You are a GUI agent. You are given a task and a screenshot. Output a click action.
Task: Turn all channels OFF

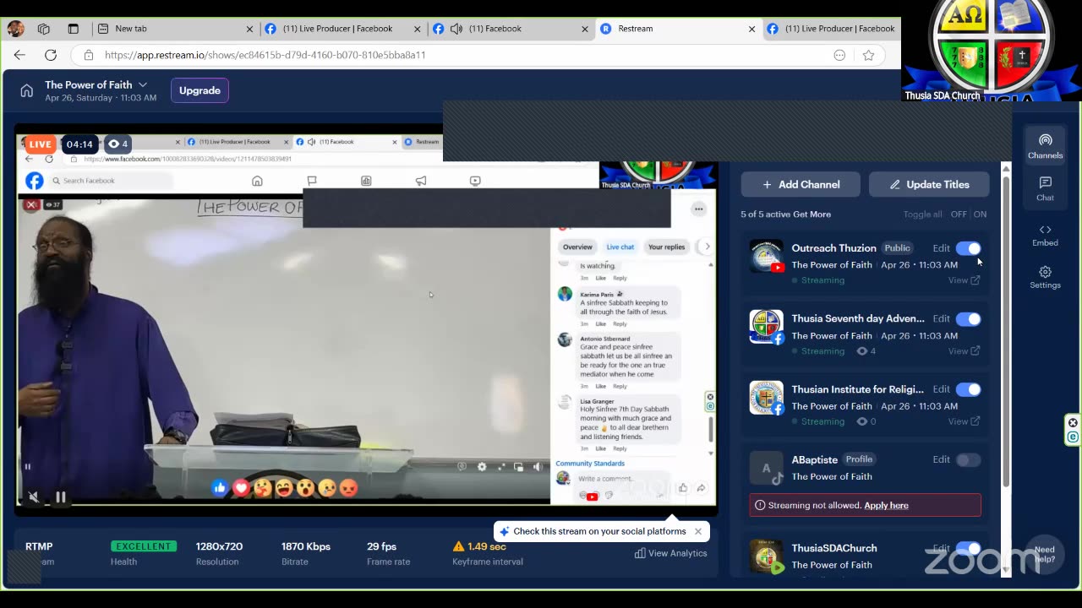(x=959, y=214)
